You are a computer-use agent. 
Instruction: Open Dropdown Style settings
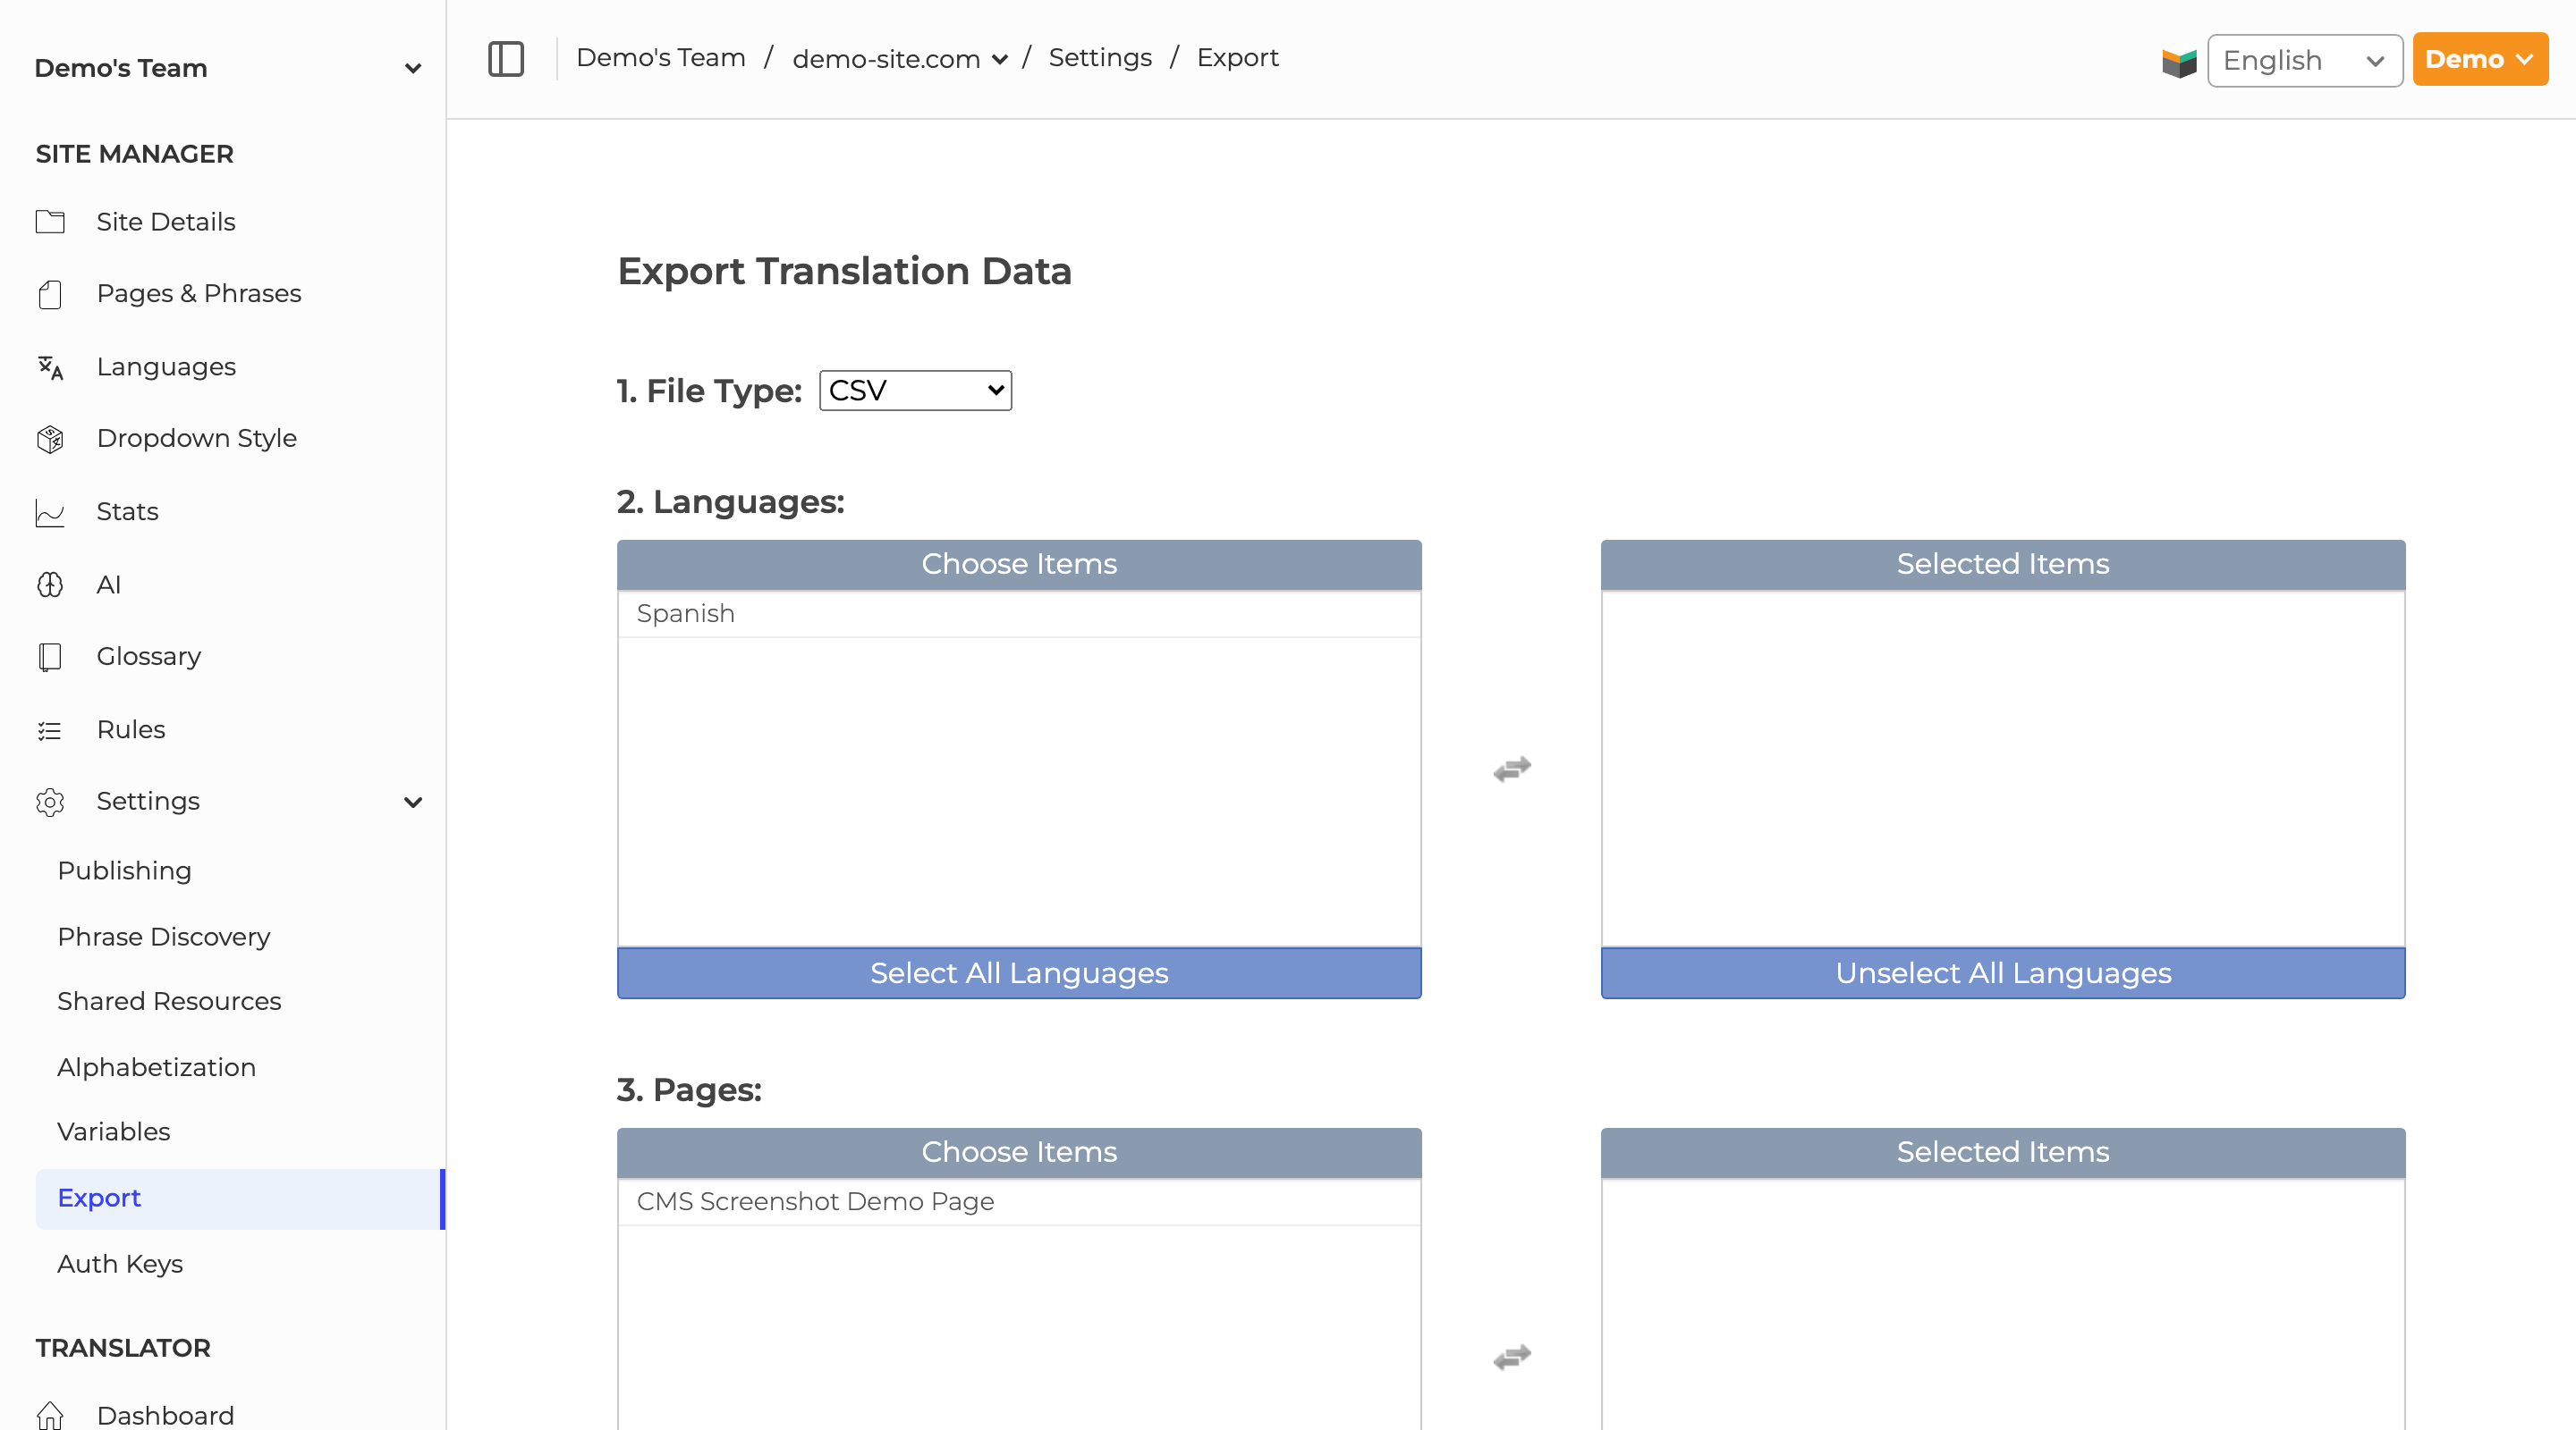point(197,438)
